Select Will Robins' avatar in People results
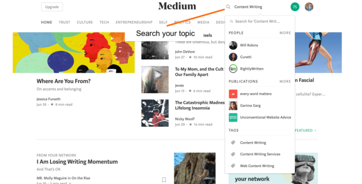The image size is (362, 184). 233,45
